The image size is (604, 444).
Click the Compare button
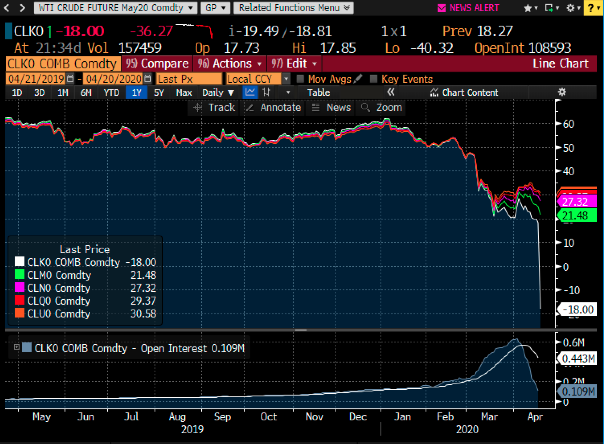click(157, 63)
